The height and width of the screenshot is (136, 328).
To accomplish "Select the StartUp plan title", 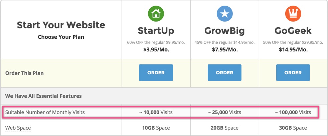I will point(156,31).
